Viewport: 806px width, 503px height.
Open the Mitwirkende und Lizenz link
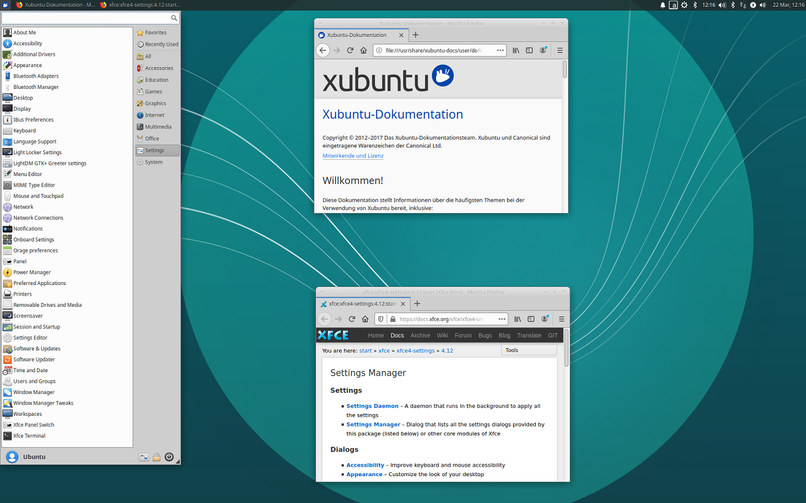click(353, 156)
